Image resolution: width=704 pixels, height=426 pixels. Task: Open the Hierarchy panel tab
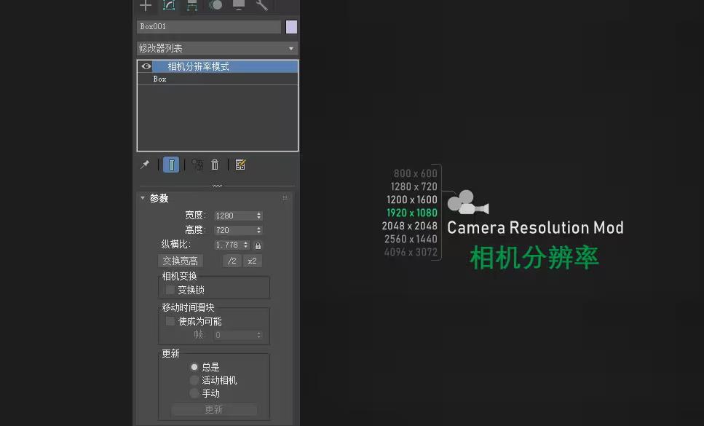(x=192, y=5)
